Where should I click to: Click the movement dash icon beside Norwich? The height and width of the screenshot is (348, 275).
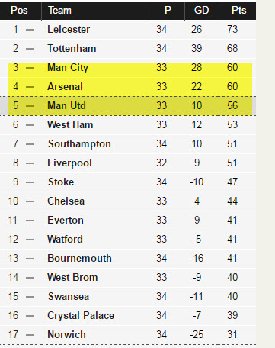click(30, 335)
